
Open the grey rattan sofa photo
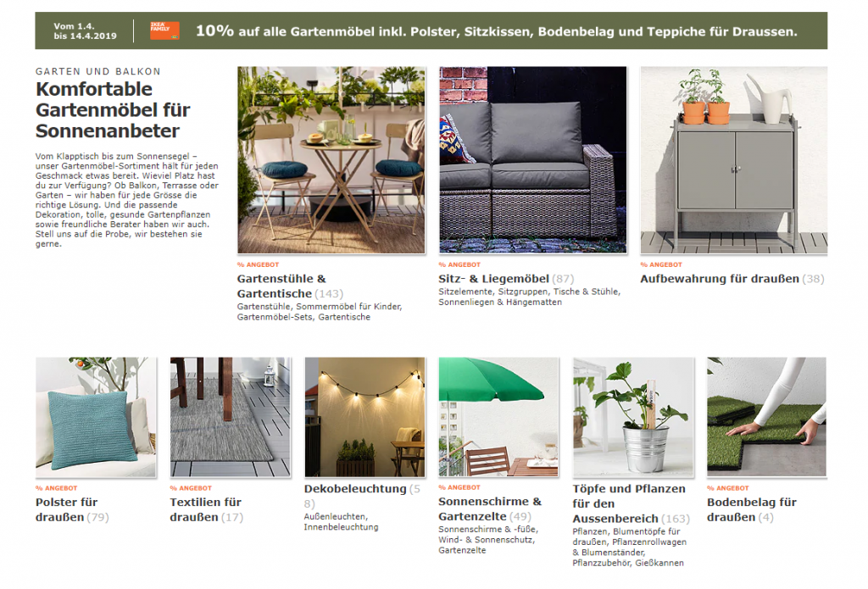[532, 160]
